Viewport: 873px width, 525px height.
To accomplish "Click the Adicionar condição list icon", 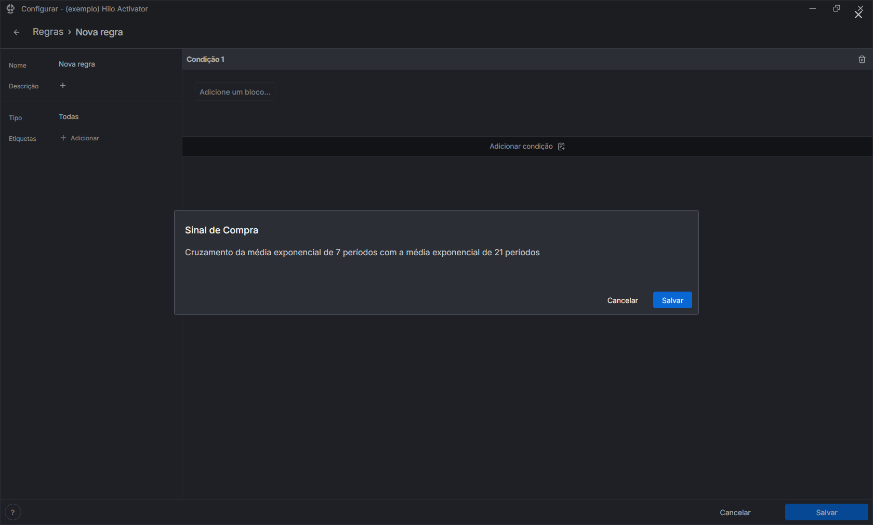I will (561, 147).
